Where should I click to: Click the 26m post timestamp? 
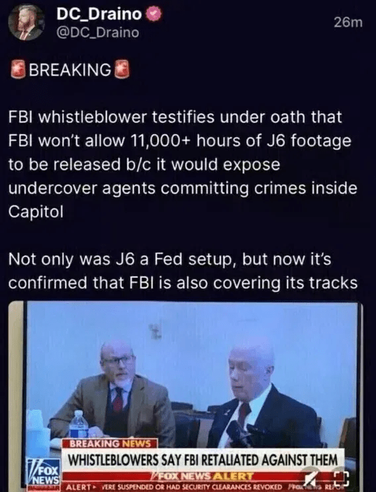348,23
